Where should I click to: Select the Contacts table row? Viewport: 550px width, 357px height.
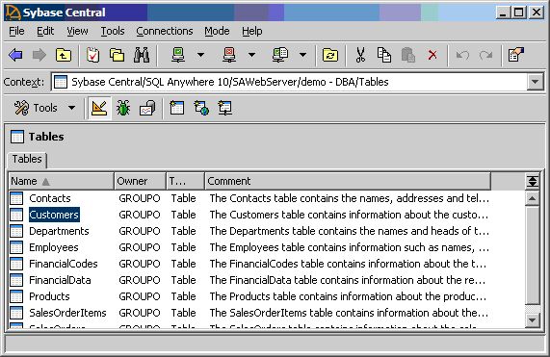pyautogui.click(x=249, y=198)
